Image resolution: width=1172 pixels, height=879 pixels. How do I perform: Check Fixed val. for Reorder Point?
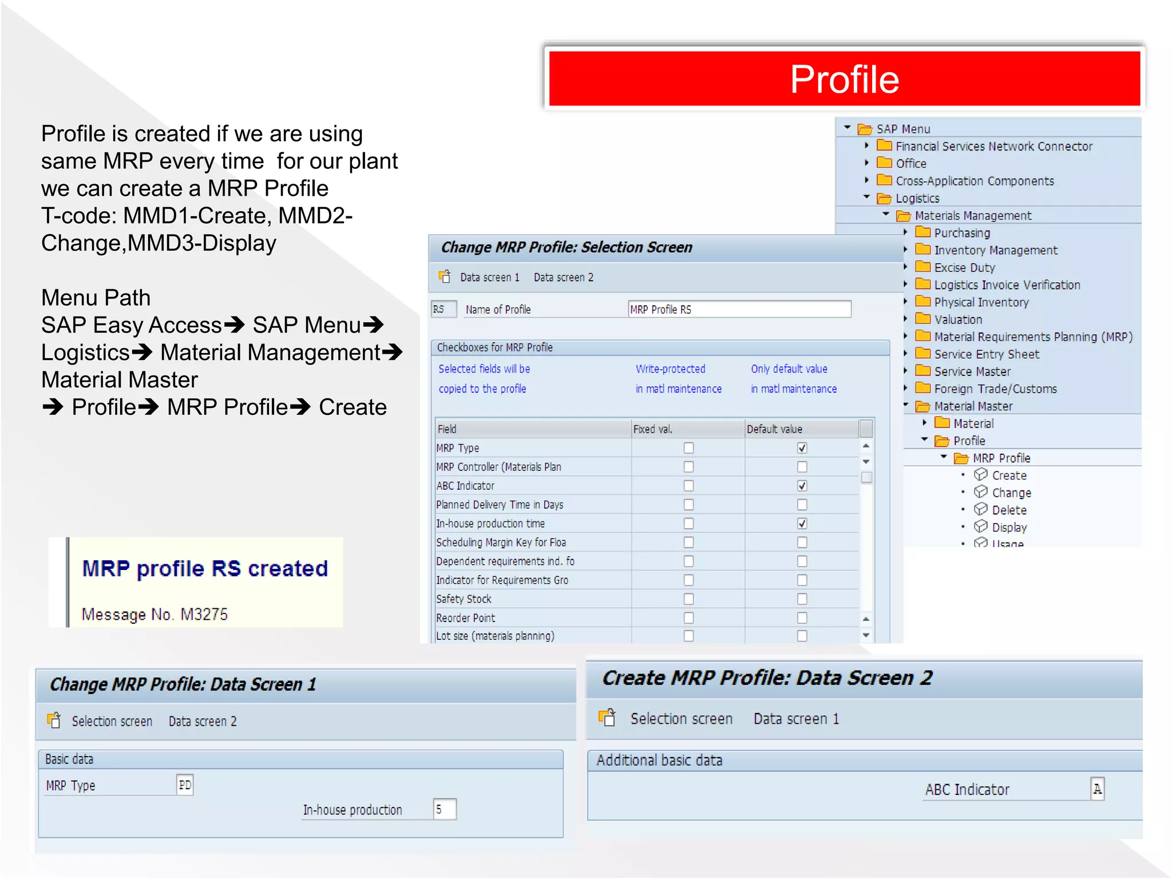[688, 618]
